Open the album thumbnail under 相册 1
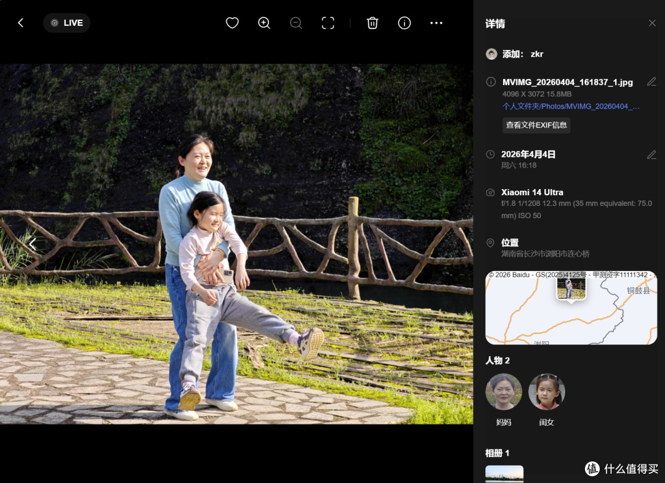Image resolution: width=665 pixels, height=483 pixels. (x=504, y=474)
